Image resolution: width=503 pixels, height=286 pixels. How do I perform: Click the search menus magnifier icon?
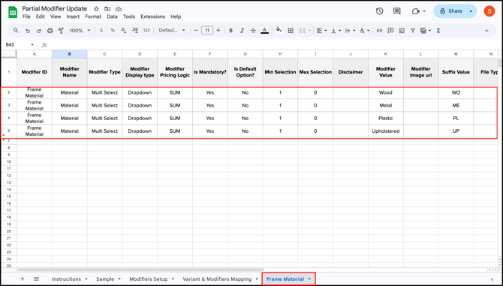[16, 31]
